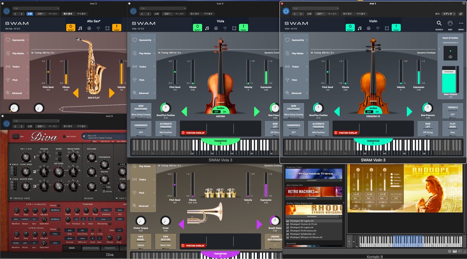This screenshot has height=259, width=467.
Task: Switch Violin Sordino to ON
Action: pos(377,111)
